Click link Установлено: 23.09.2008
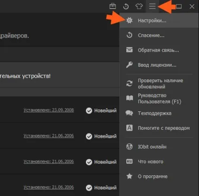This screenshot has height=196, width=199. [x=49, y=110]
